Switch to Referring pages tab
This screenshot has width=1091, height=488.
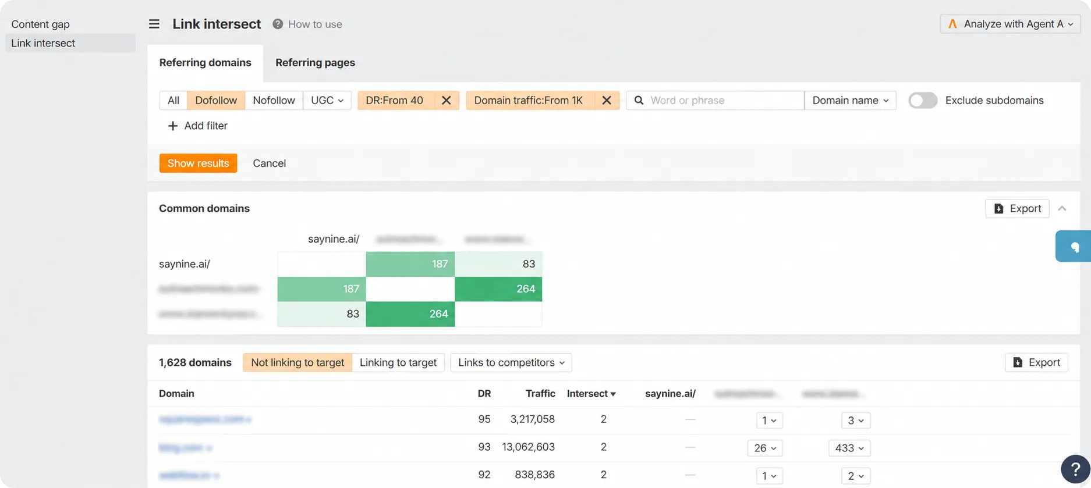coord(315,62)
